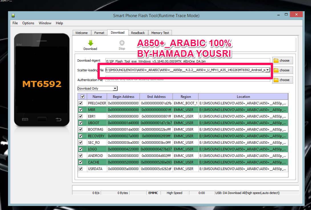Uncheck the CACHE partition checkbox
Viewport: 311px width, 210px height.
coord(80,162)
